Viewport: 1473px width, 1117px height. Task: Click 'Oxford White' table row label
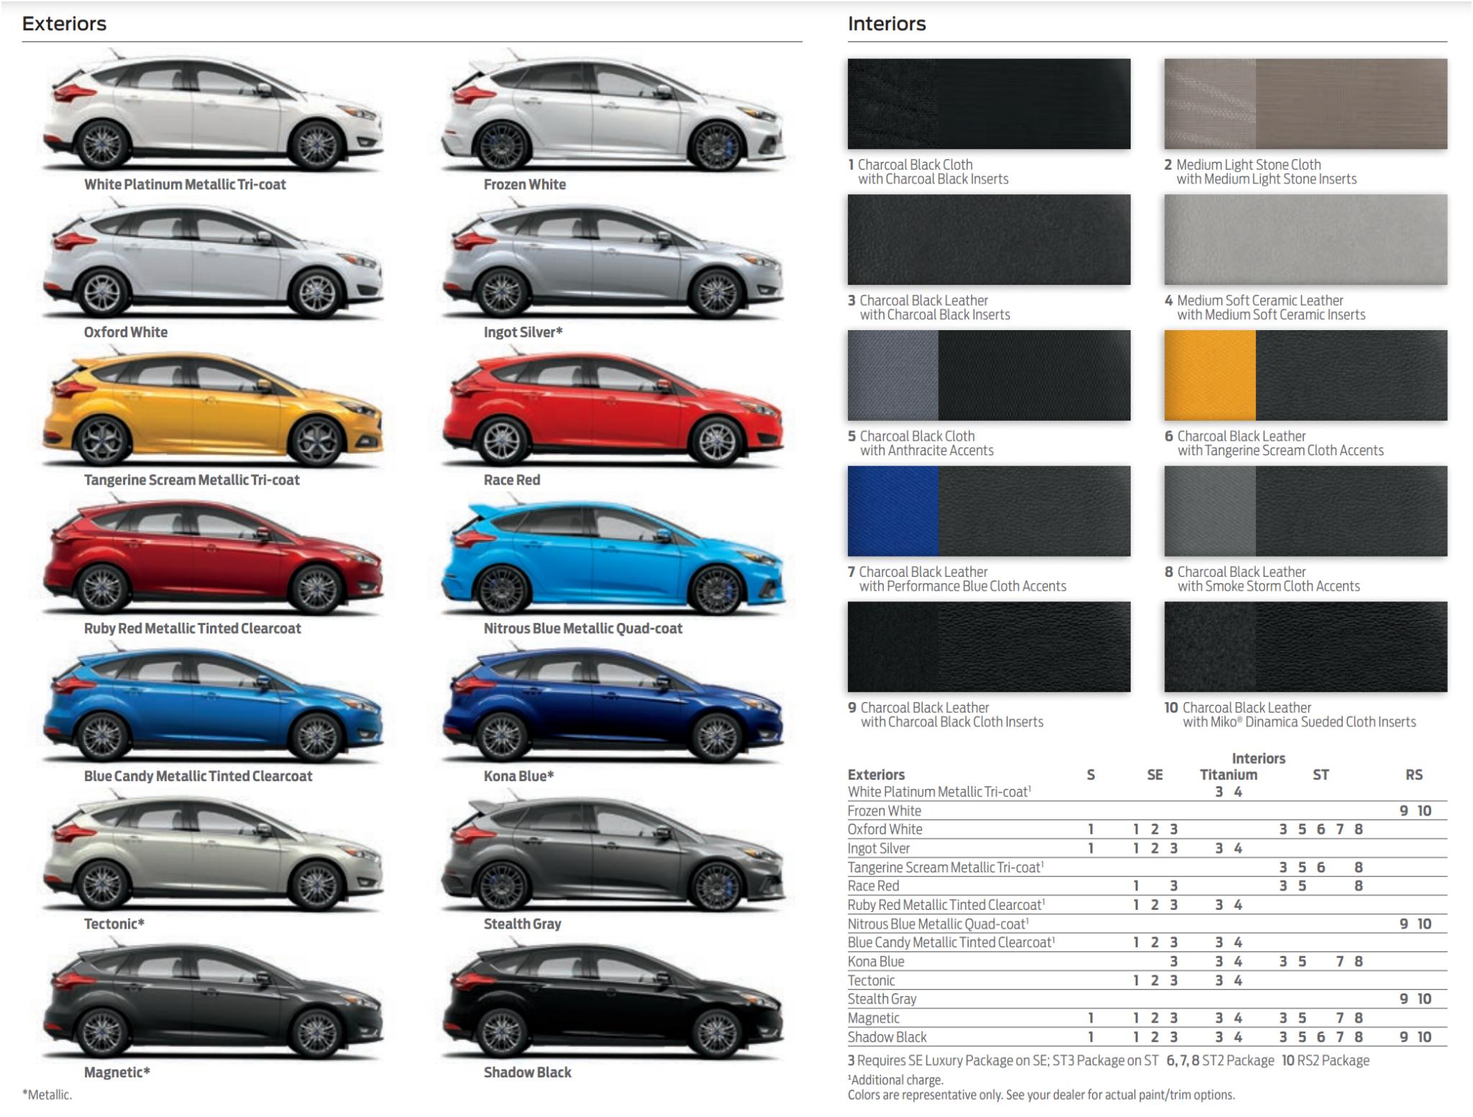[x=885, y=829]
